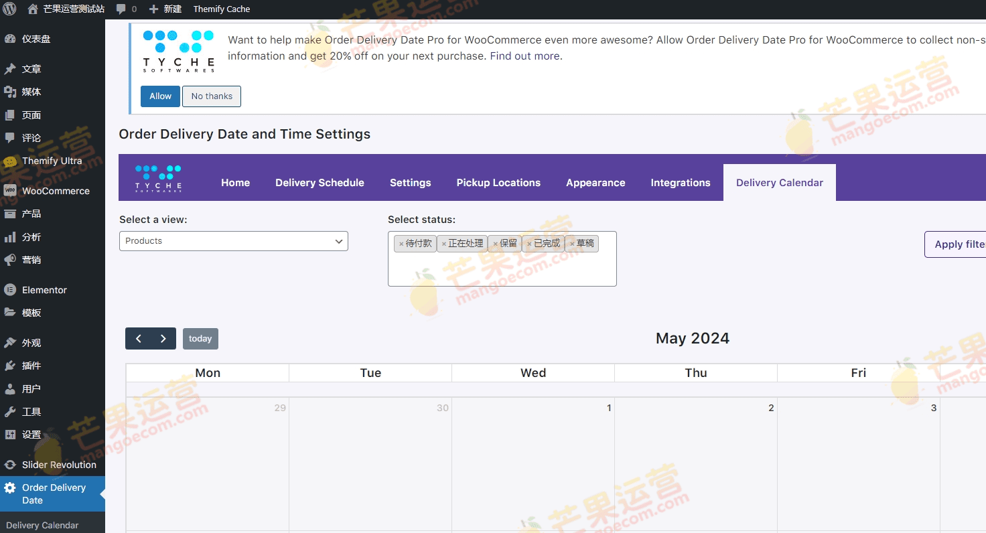The width and height of the screenshot is (986, 533).
Task: Click the May 2 calendar cell
Action: [x=696, y=463]
